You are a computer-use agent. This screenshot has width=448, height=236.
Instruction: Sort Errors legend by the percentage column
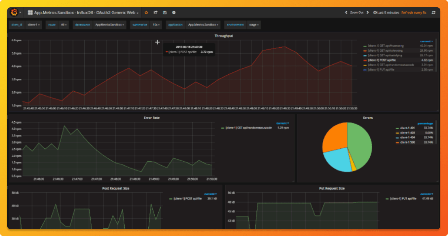pyautogui.click(x=425, y=123)
